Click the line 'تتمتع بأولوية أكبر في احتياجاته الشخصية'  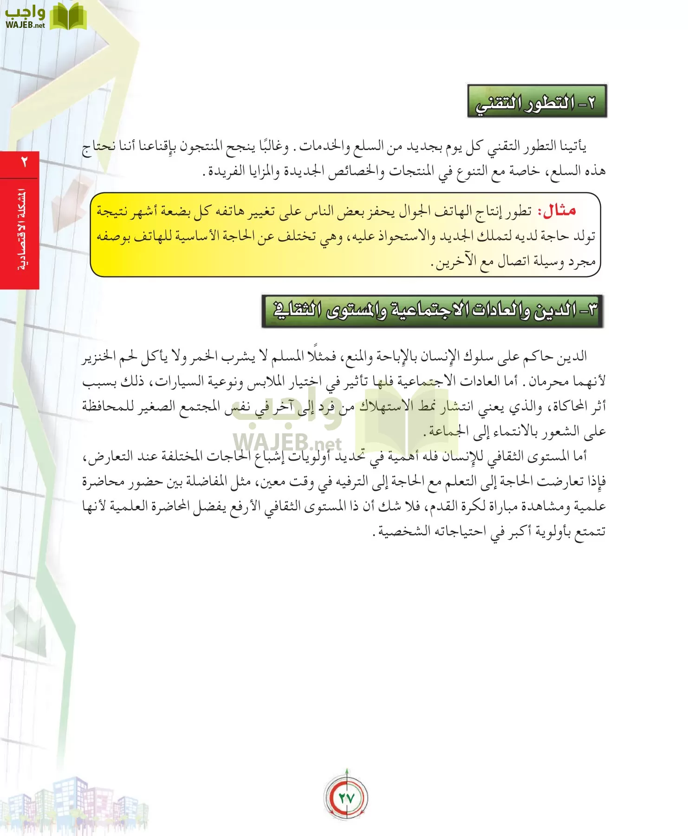pyautogui.click(x=489, y=531)
